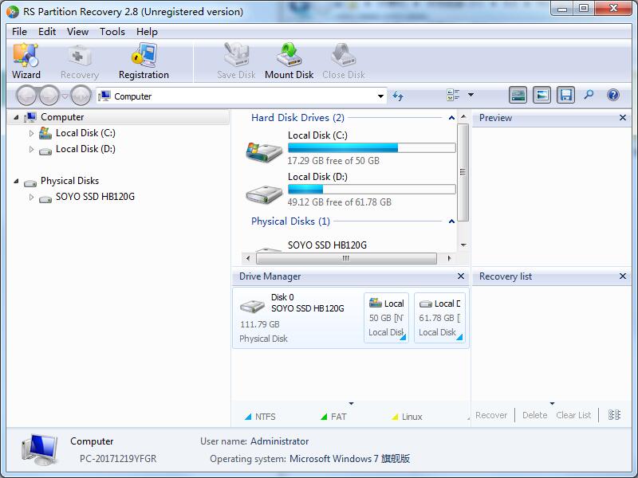Select the Recovery toolbar icon
The height and width of the screenshot is (478, 638).
[x=79, y=61]
